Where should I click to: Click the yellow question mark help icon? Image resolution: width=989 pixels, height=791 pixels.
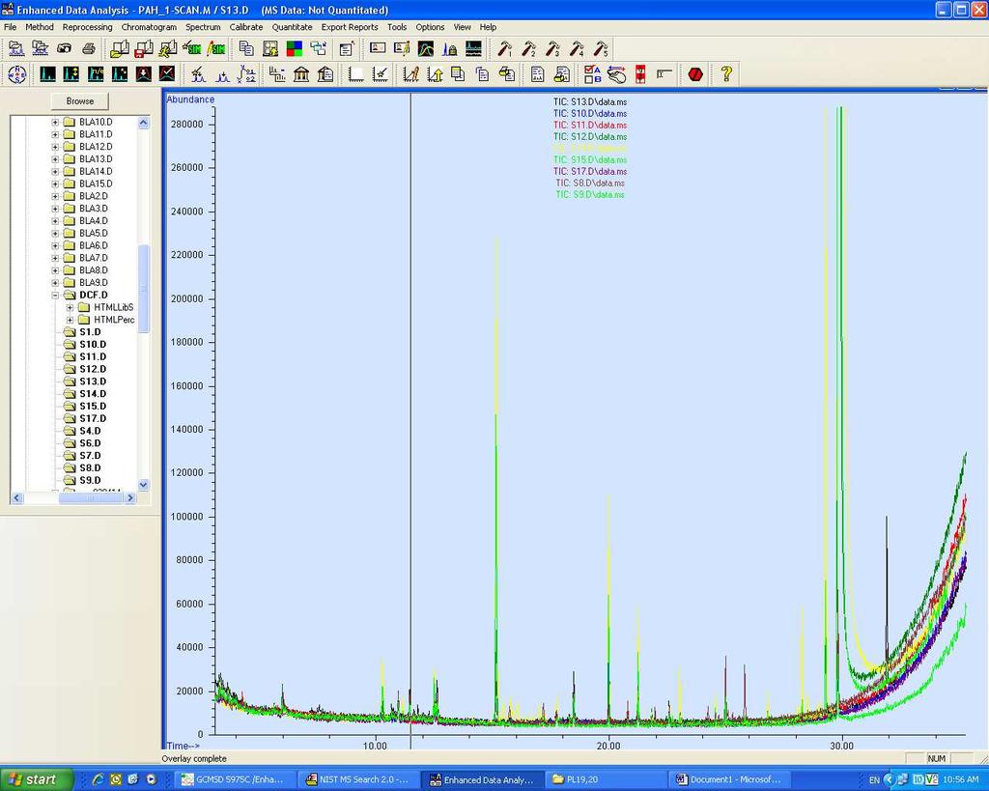[726, 74]
